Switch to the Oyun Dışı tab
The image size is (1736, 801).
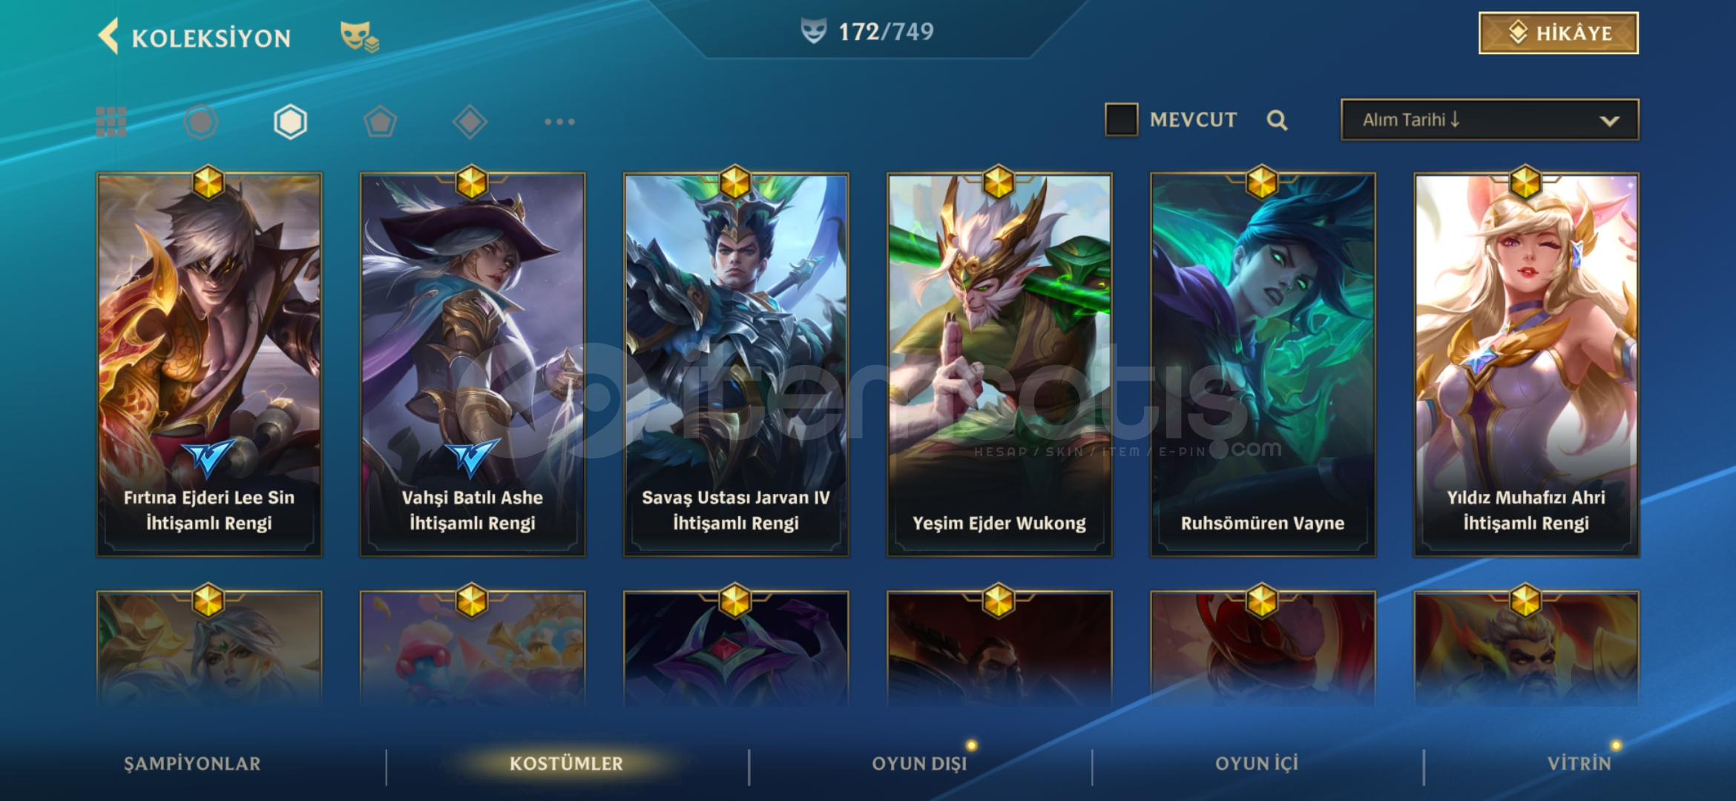[919, 763]
